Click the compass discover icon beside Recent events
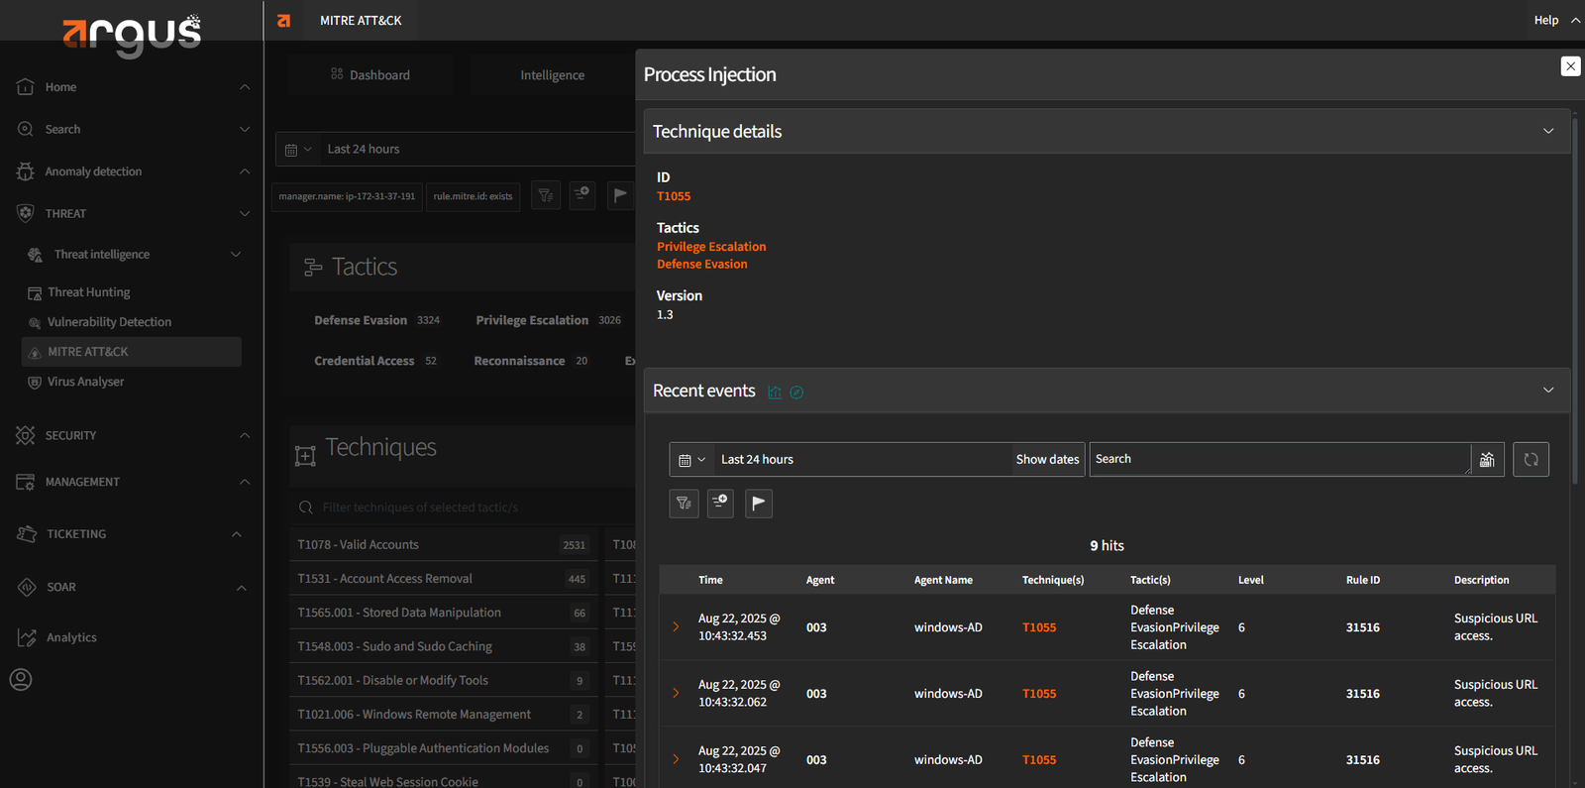Image resolution: width=1585 pixels, height=788 pixels. point(796,393)
